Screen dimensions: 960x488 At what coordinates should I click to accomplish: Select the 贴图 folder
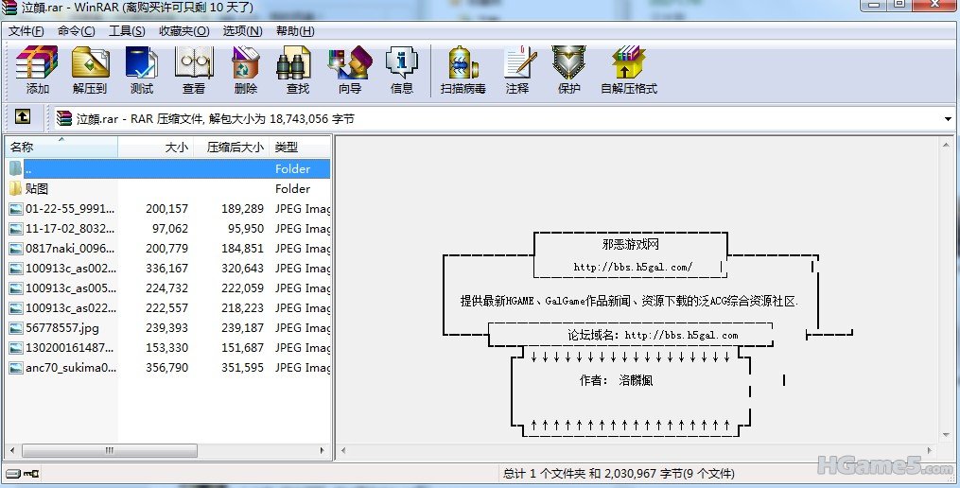[x=36, y=189]
